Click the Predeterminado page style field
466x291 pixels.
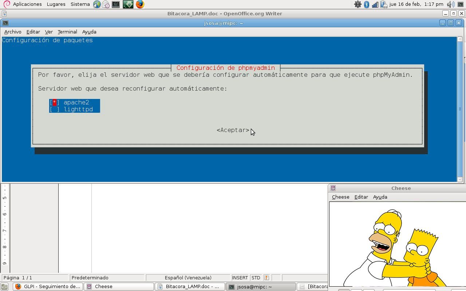[x=108, y=278]
